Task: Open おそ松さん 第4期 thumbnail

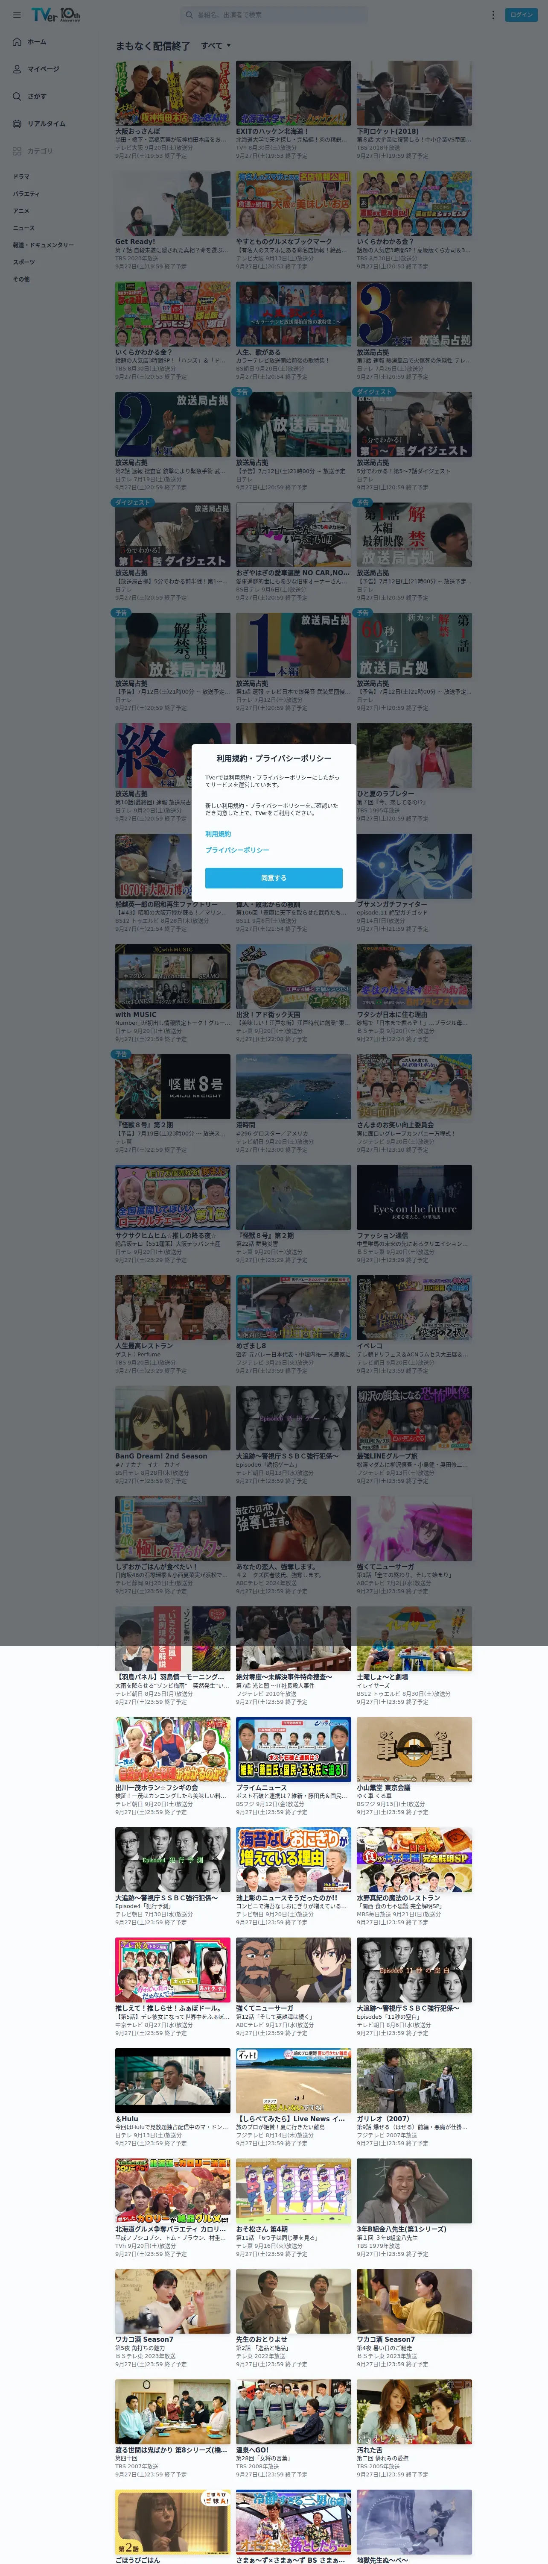Action: point(293,2191)
